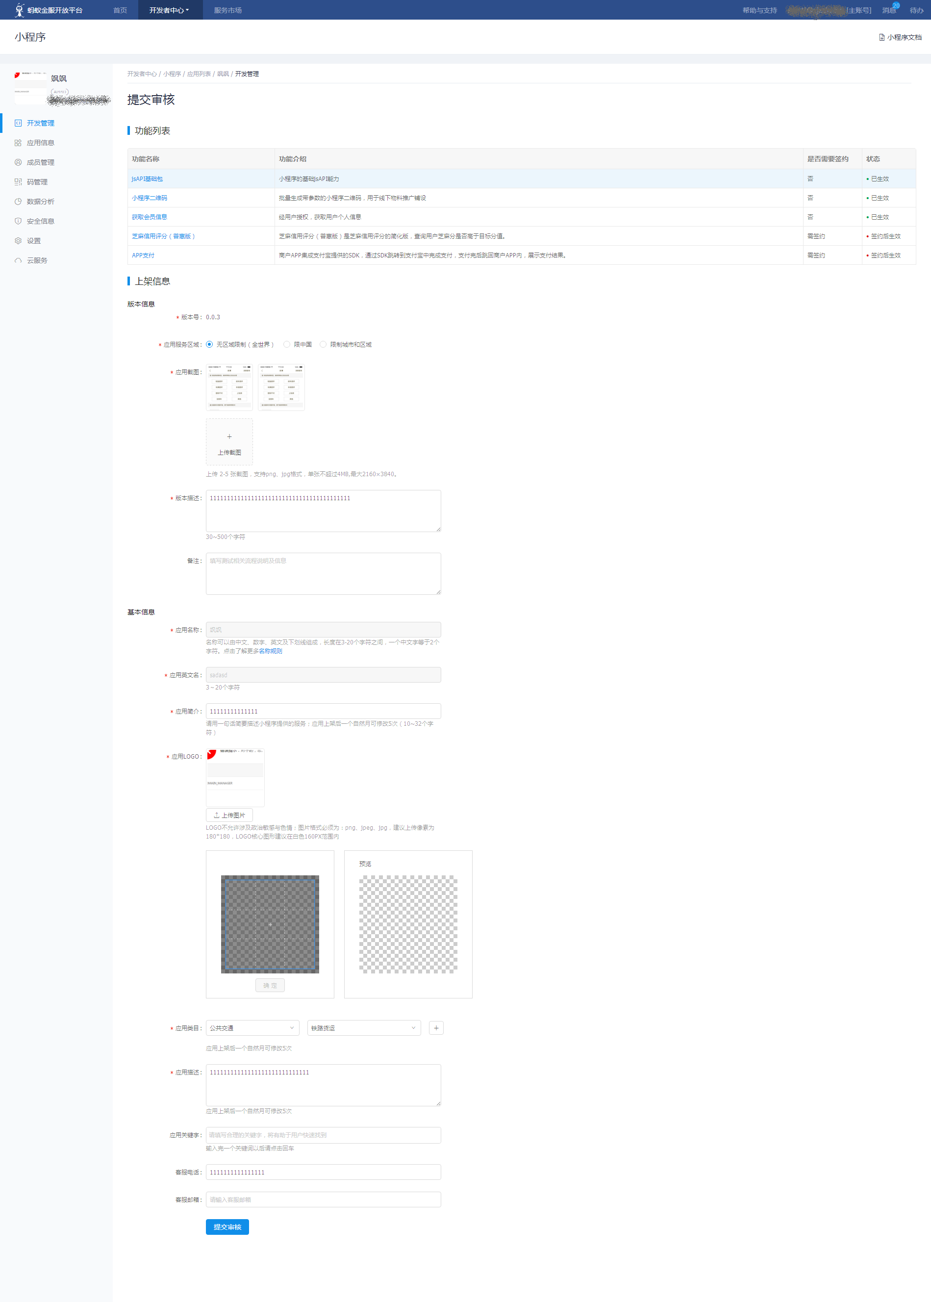Click the 成员管理 sidebar icon
The width and height of the screenshot is (931, 1302).
coord(18,162)
